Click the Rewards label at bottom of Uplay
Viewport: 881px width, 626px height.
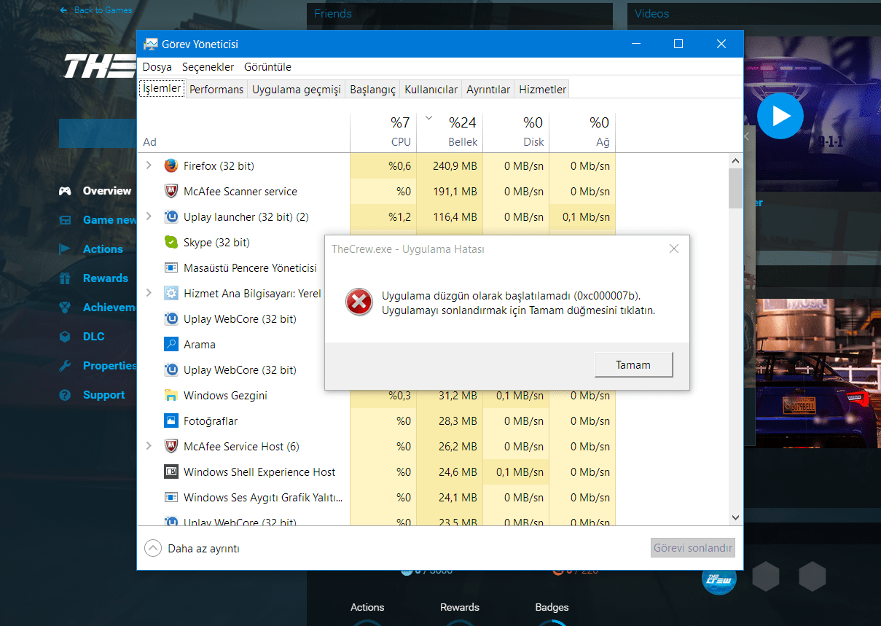(x=460, y=607)
